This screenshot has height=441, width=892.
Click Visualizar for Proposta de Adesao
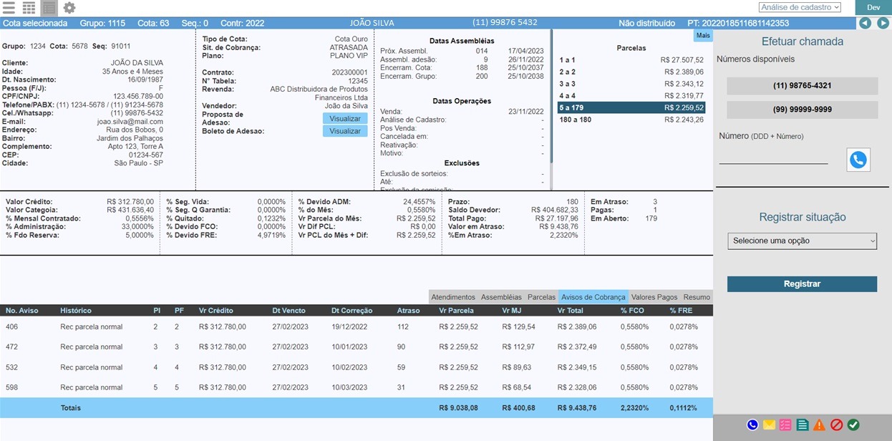click(x=345, y=118)
